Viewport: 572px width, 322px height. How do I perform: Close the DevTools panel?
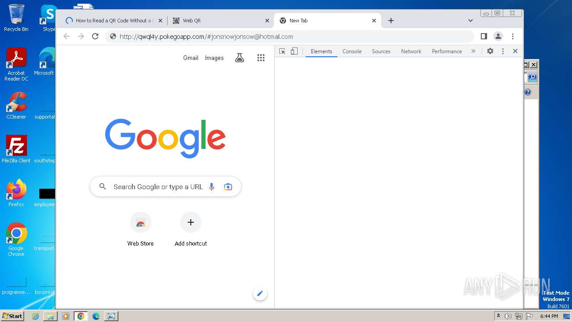coord(515,51)
